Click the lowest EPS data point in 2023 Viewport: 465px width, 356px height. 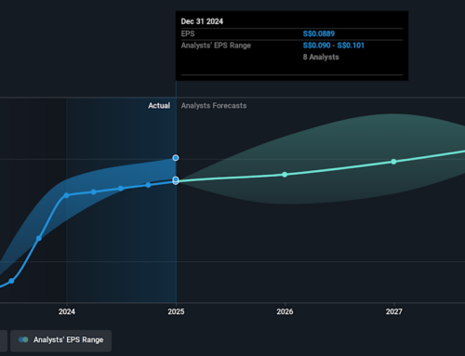click(x=11, y=281)
